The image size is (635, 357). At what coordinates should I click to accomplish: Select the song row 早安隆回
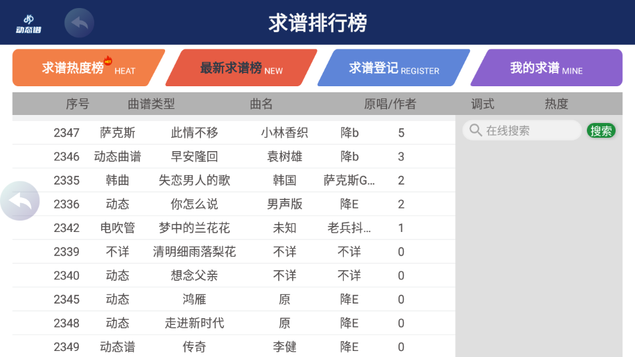tap(195, 156)
